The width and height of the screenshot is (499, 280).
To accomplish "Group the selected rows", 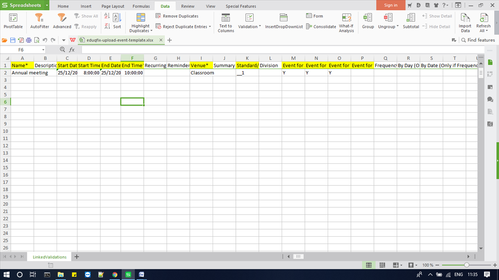I will [x=368, y=21].
